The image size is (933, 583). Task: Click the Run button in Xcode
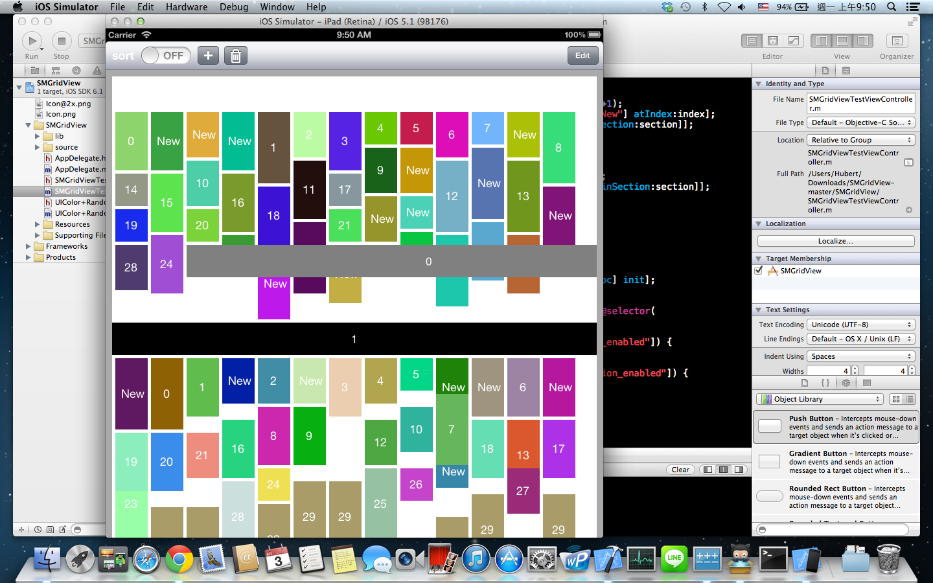31,41
